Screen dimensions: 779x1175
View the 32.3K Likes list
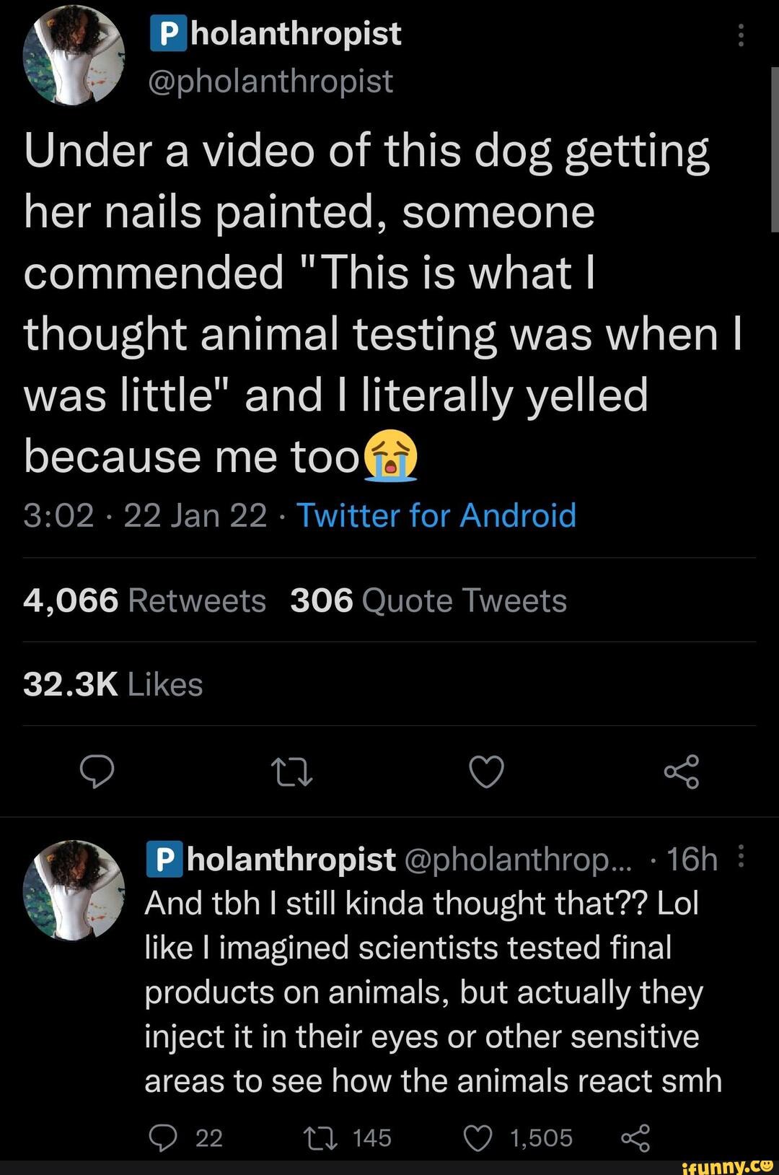[x=113, y=685]
